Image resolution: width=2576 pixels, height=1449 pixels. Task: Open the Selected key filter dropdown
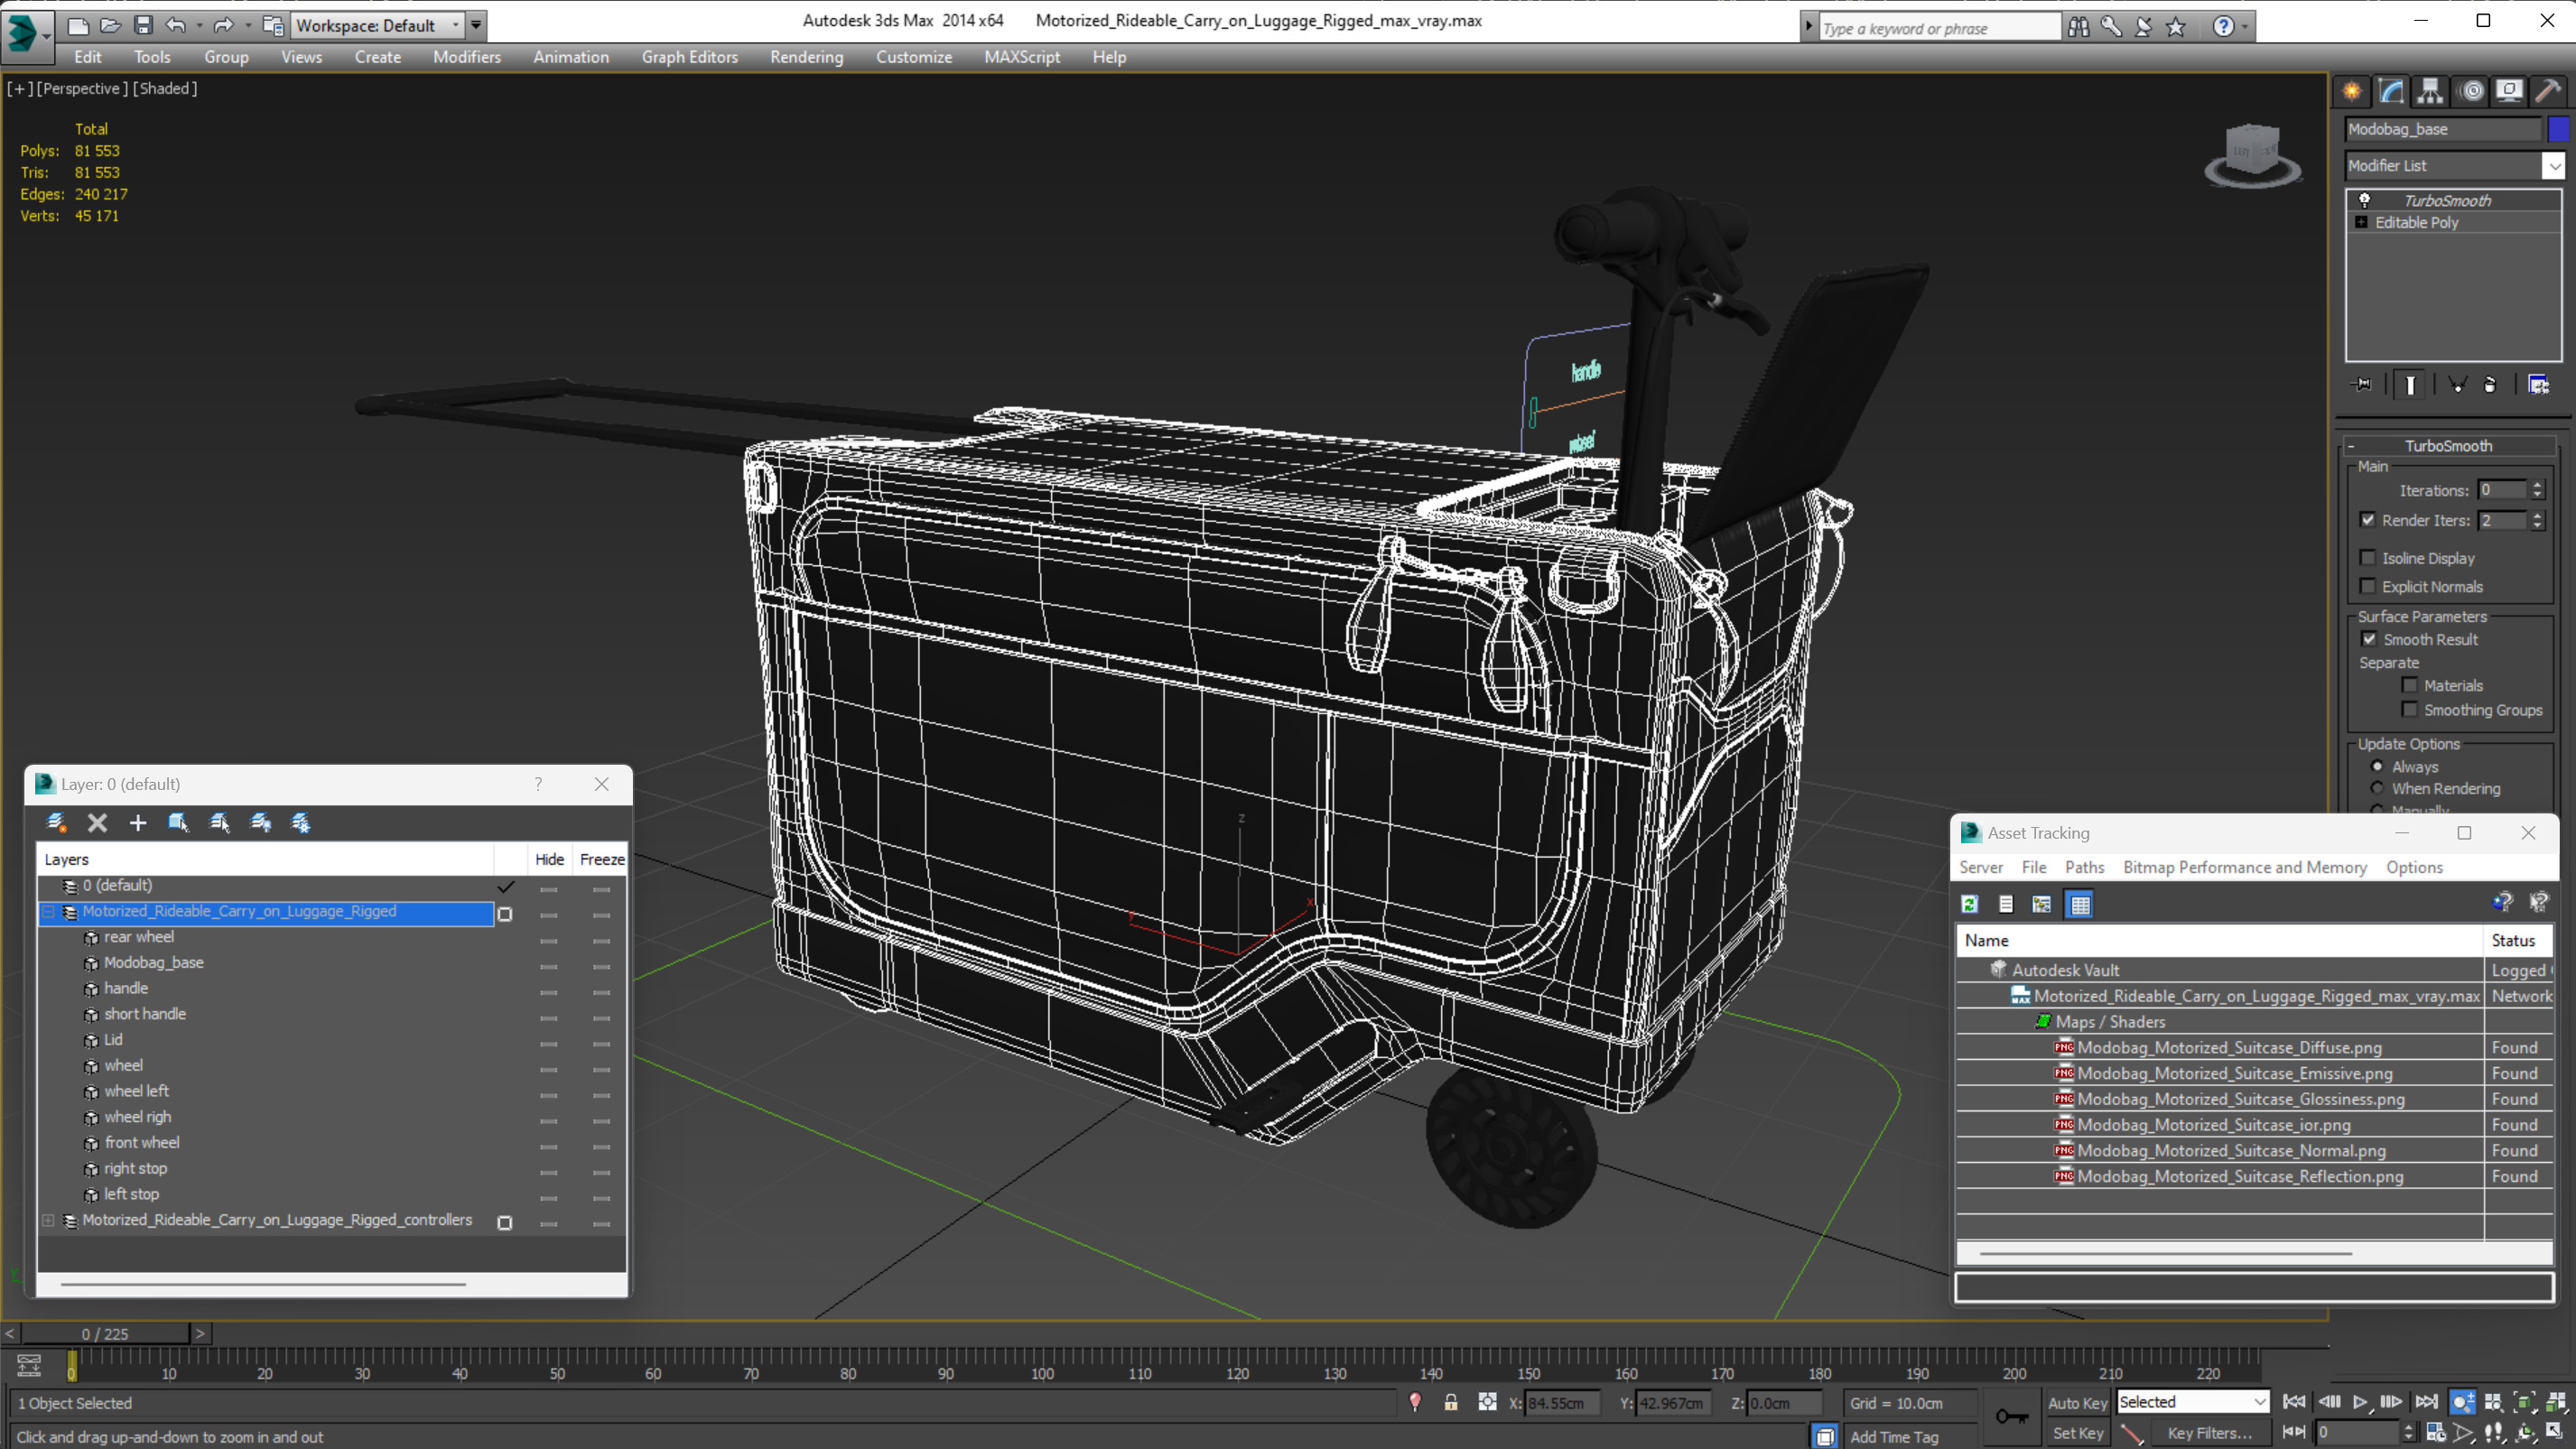pos(2193,1402)
